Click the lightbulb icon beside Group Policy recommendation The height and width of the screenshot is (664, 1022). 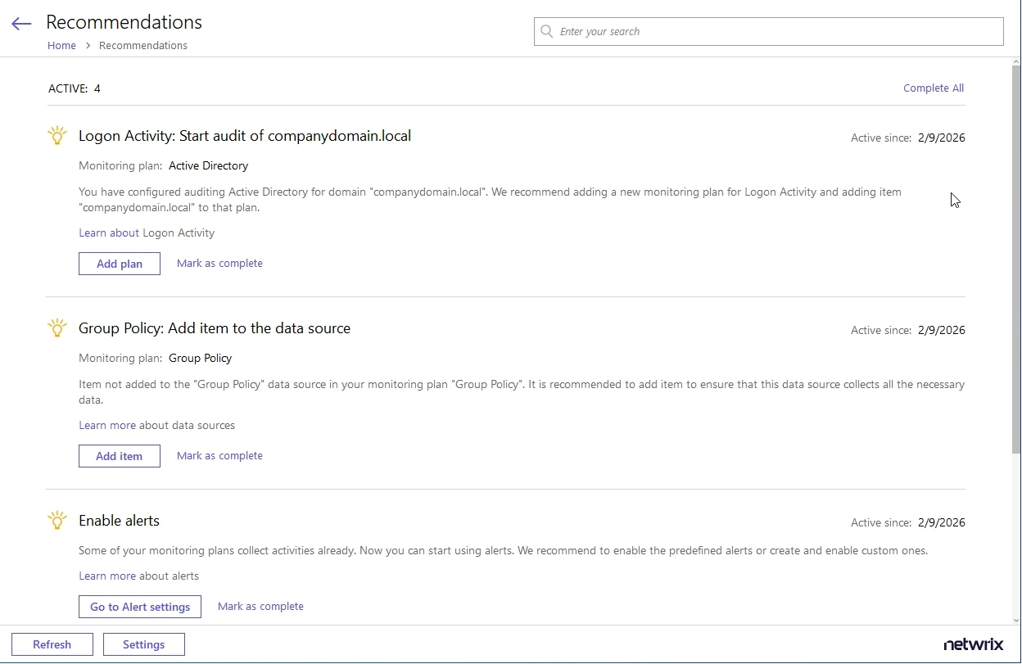(x=57, y=327)
